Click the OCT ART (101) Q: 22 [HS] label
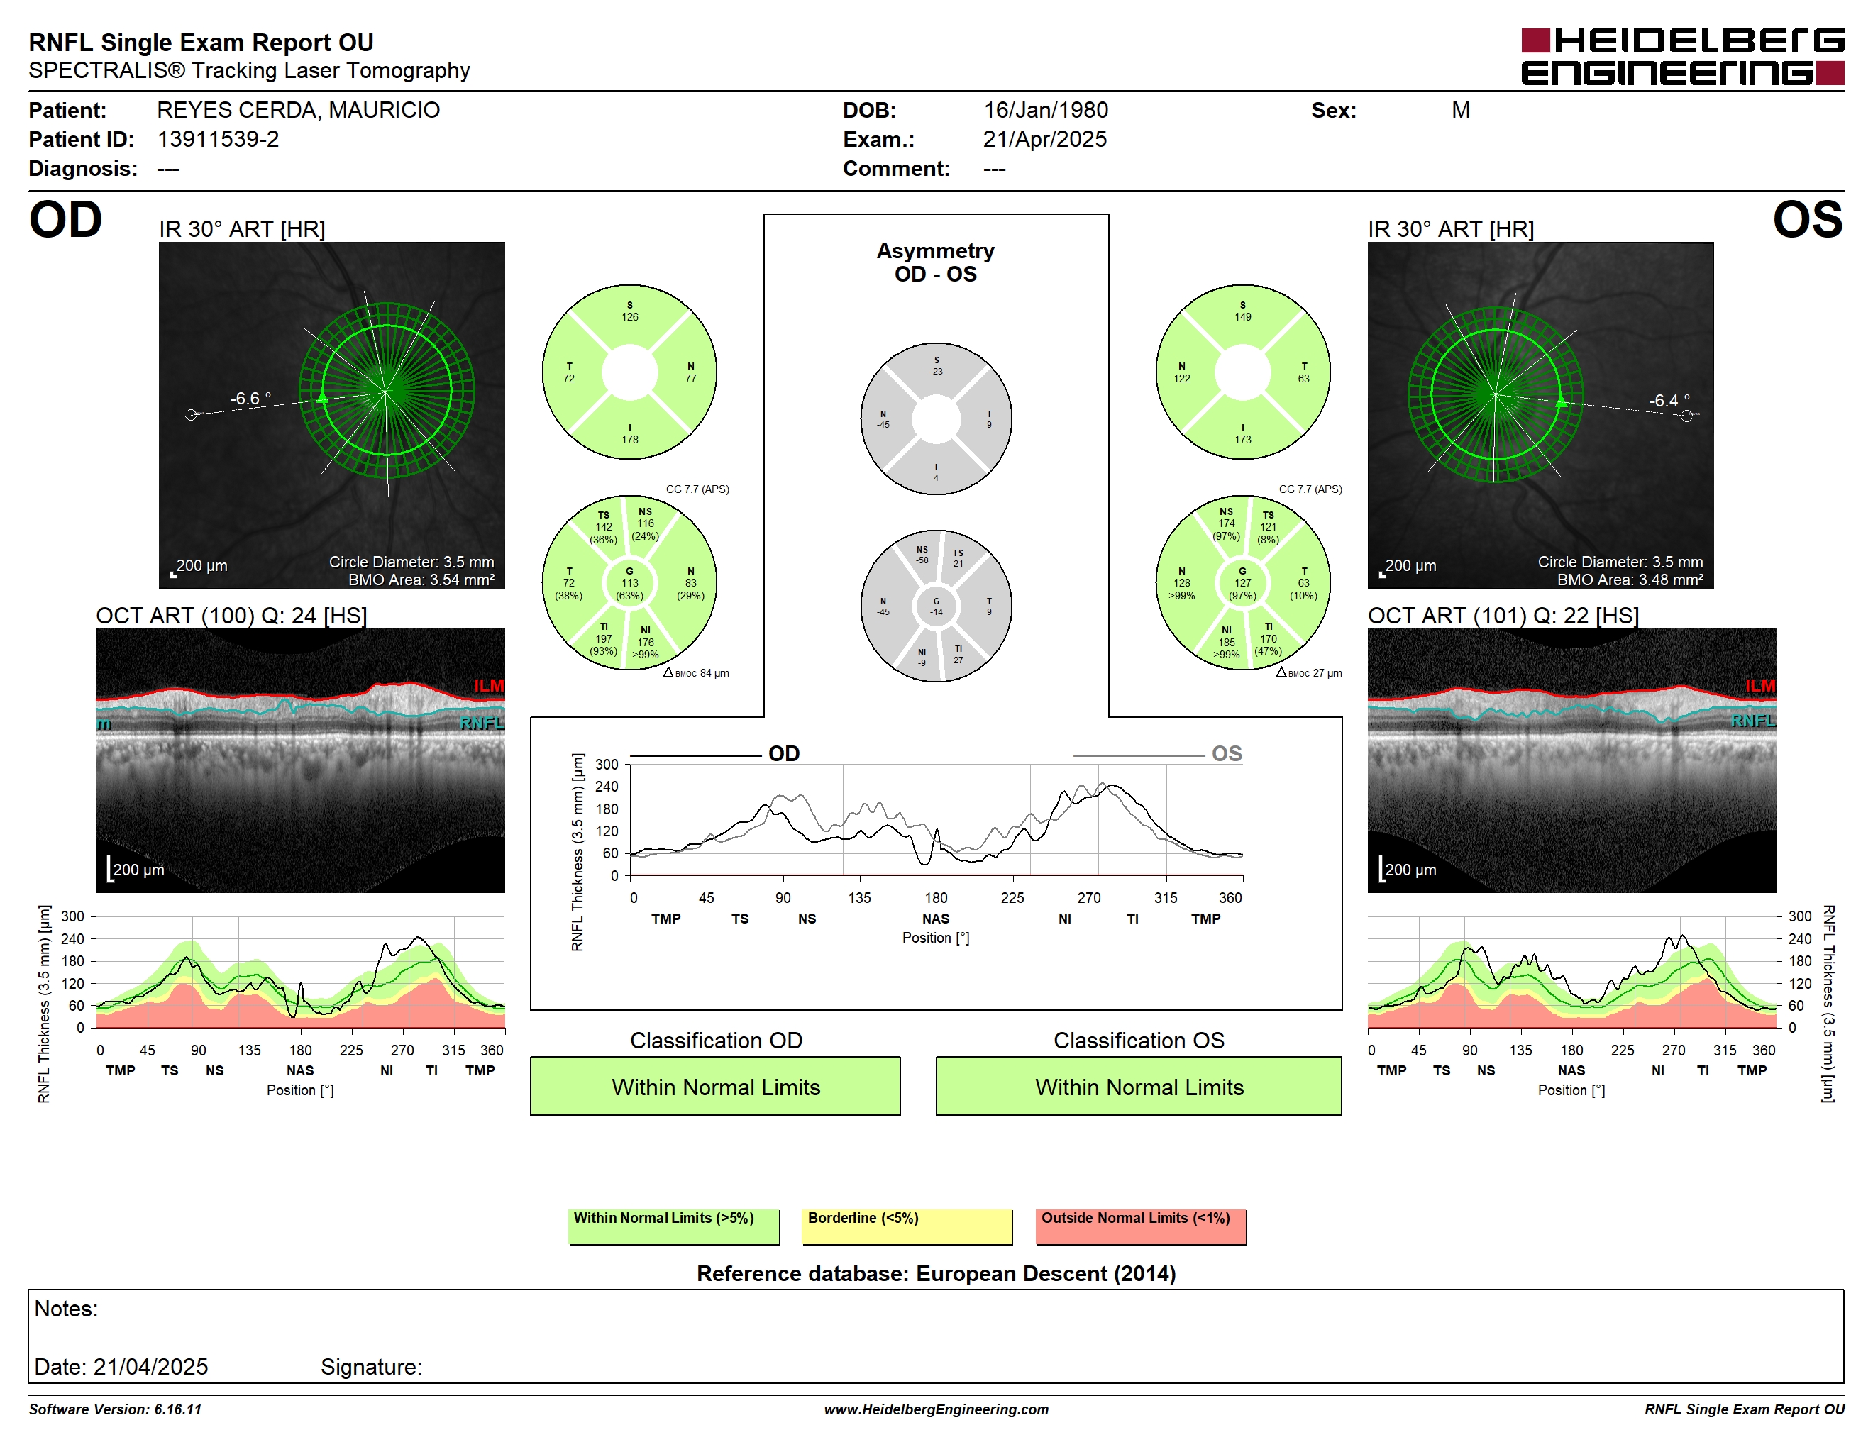This screenshot has height=1447, width=1873. coord(1503,616)
